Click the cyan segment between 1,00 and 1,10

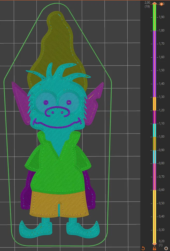pos(154,130)
